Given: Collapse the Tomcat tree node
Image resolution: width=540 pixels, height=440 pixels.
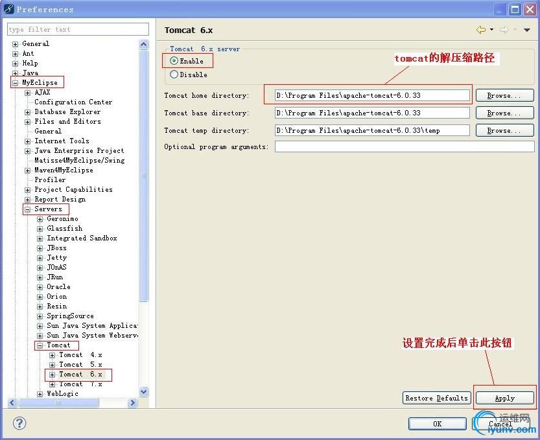Looking at the screenshot, I should click(40, 345).
